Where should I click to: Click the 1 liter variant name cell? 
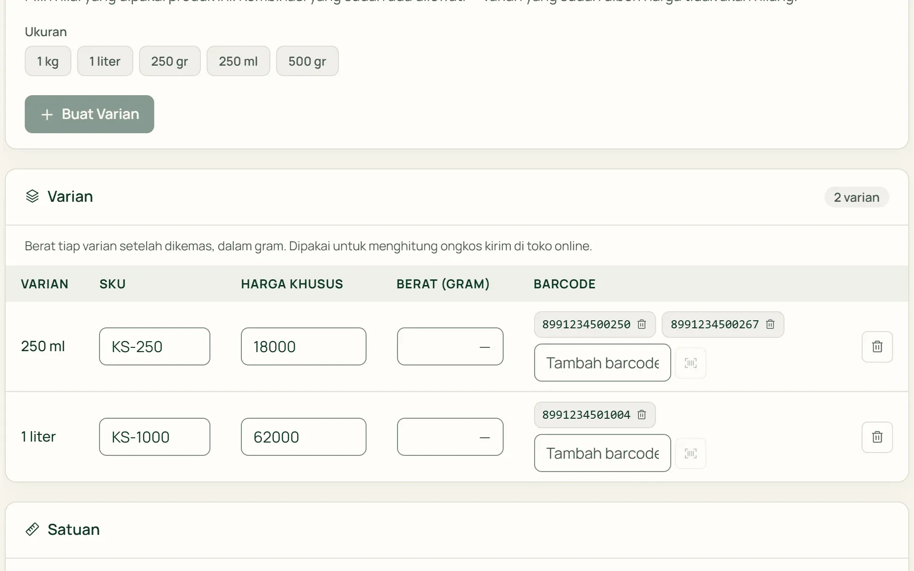coord(38,436)
